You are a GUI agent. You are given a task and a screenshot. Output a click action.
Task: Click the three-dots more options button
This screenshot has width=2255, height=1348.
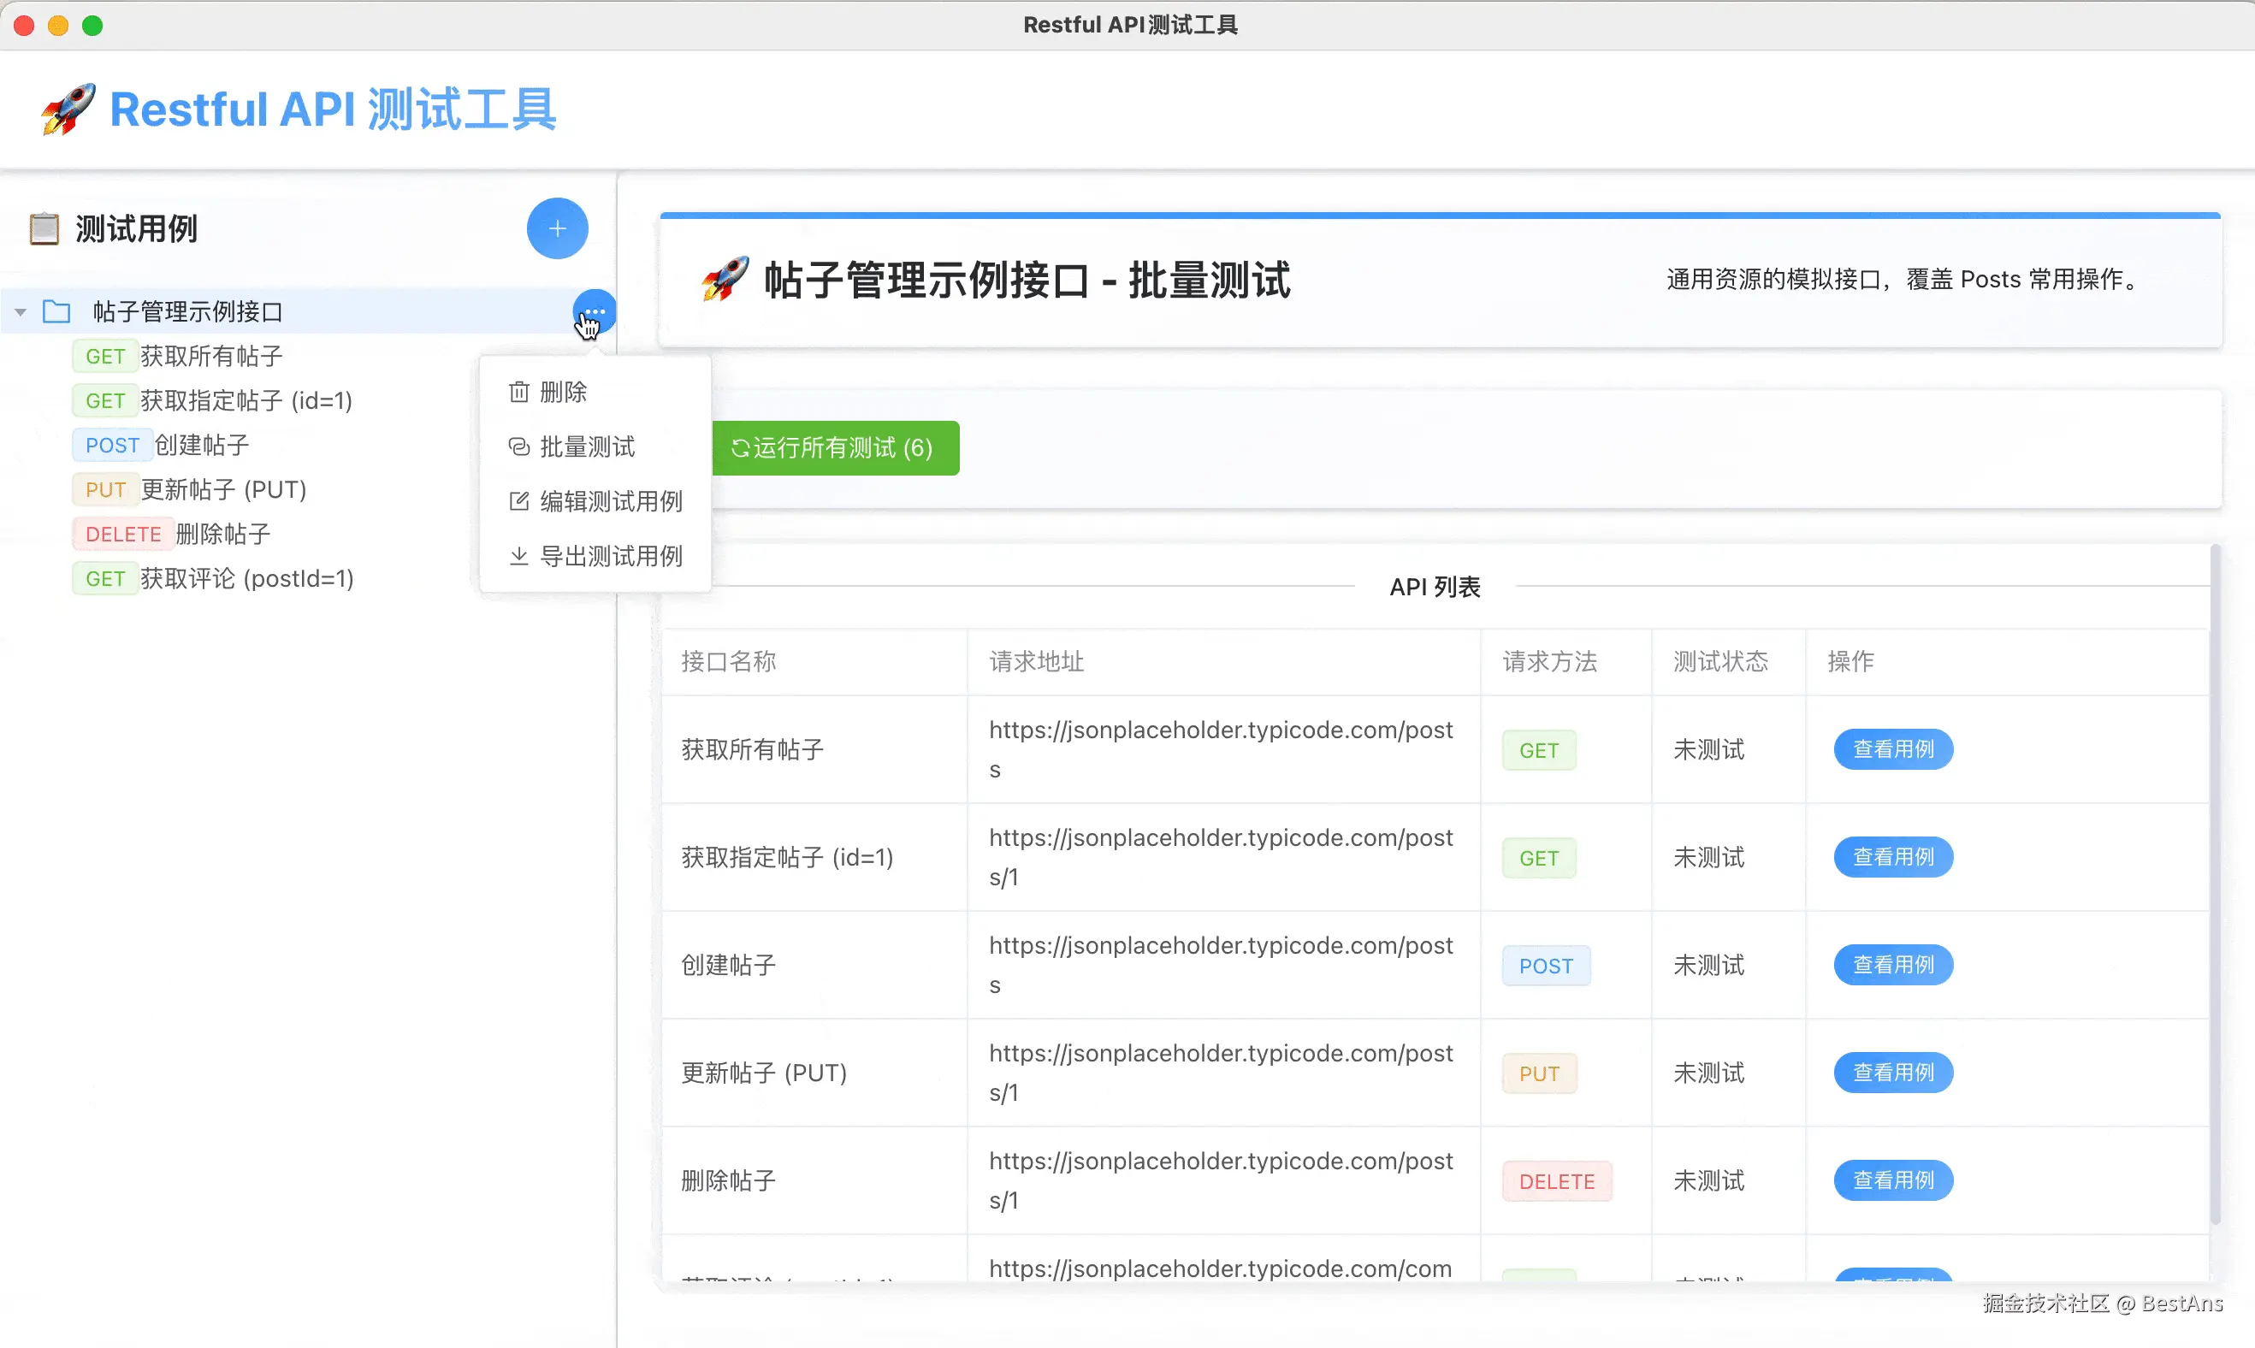595,311
